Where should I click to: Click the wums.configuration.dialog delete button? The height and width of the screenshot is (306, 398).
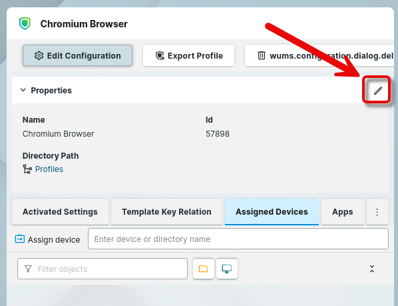[319, 55]
